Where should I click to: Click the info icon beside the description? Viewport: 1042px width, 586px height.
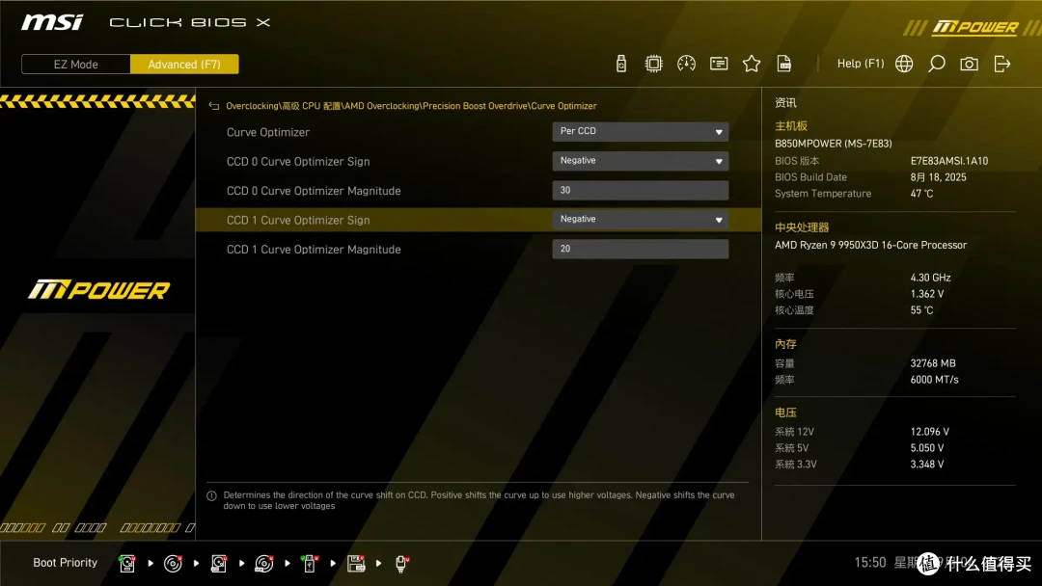click(211, 495)
